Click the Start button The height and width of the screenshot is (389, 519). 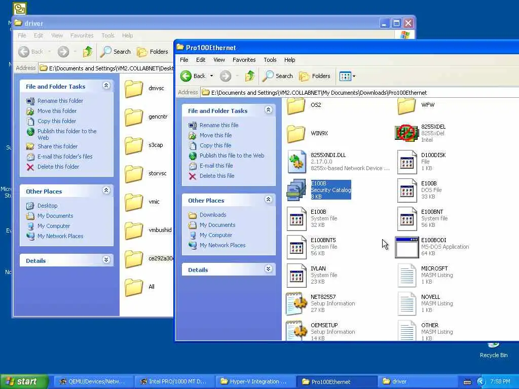pos(24,381)
